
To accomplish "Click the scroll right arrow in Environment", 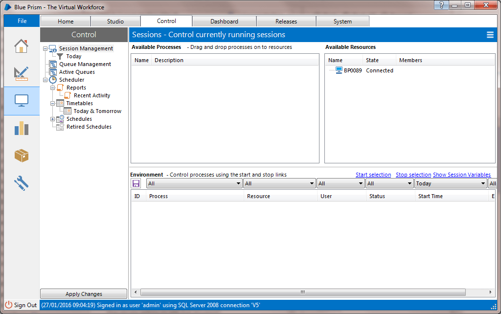I will pos(490,292).
